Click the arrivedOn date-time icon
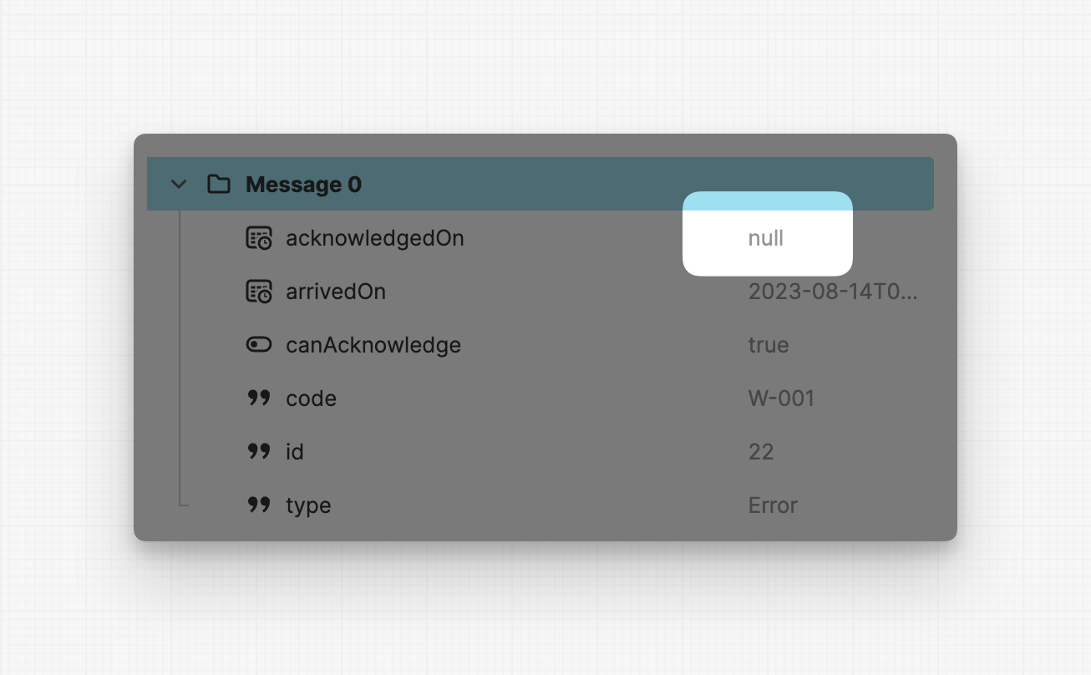Image resolution: width=1091 pixels, height=675 pixels. pyautogui.click(x=259, y=292)
